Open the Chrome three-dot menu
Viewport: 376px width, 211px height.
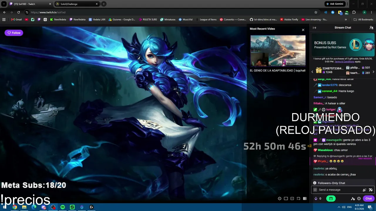(x=371, y=12)
